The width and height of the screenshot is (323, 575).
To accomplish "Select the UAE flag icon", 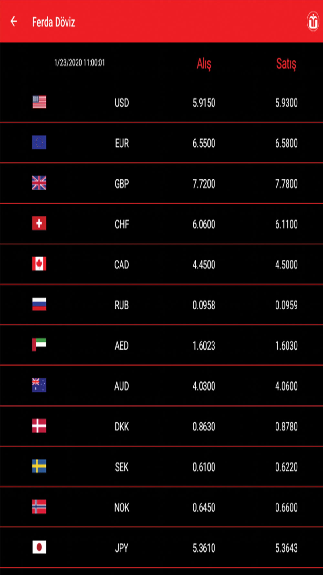I will [39, 344].
